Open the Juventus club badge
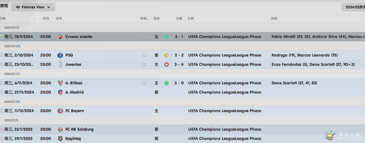This screenshot has height=143, width=365. [x=60, y=65]
